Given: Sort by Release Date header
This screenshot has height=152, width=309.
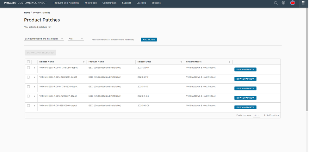Looking at the screenshot, I should (144, 62).
